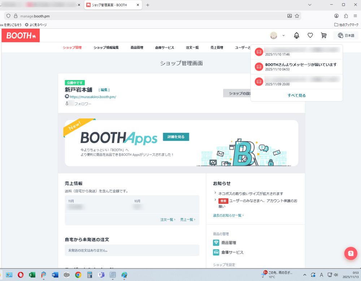Screen dimensions: 361x281
Task: Open 他のブックマーク folder
Action: [x=346, y=24]
